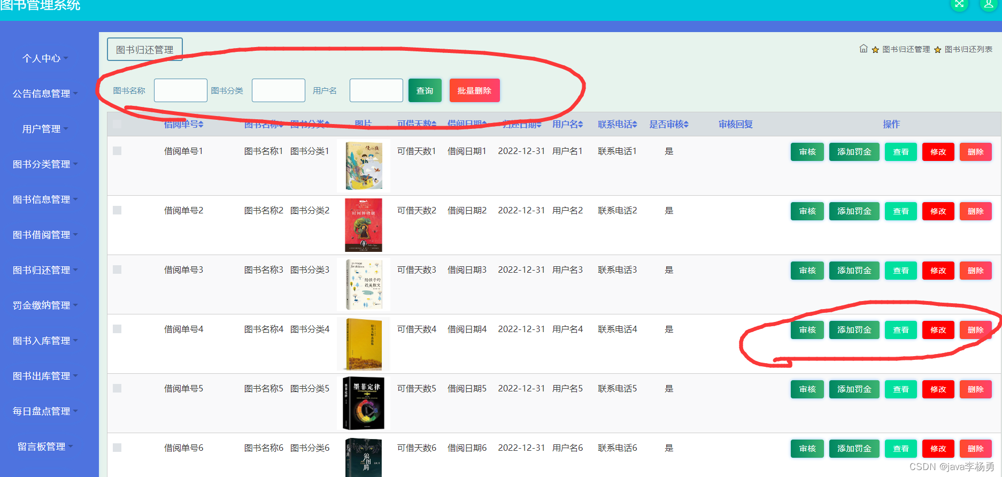Click the fullscreen toggle icon in header

pyautogui.click(x=959, y=4)
